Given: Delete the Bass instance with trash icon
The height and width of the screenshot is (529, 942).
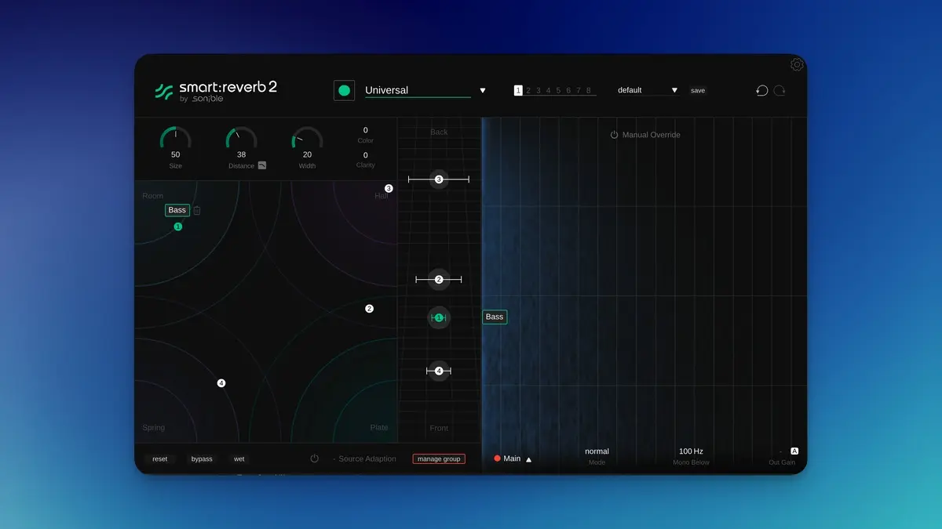Looking at the screenshot, I should point(197,210).
